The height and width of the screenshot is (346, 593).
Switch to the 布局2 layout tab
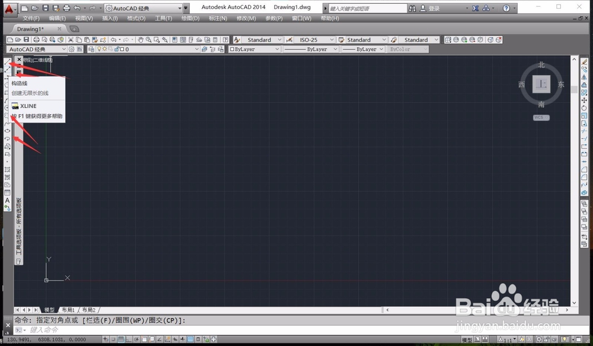pos(89,310)
